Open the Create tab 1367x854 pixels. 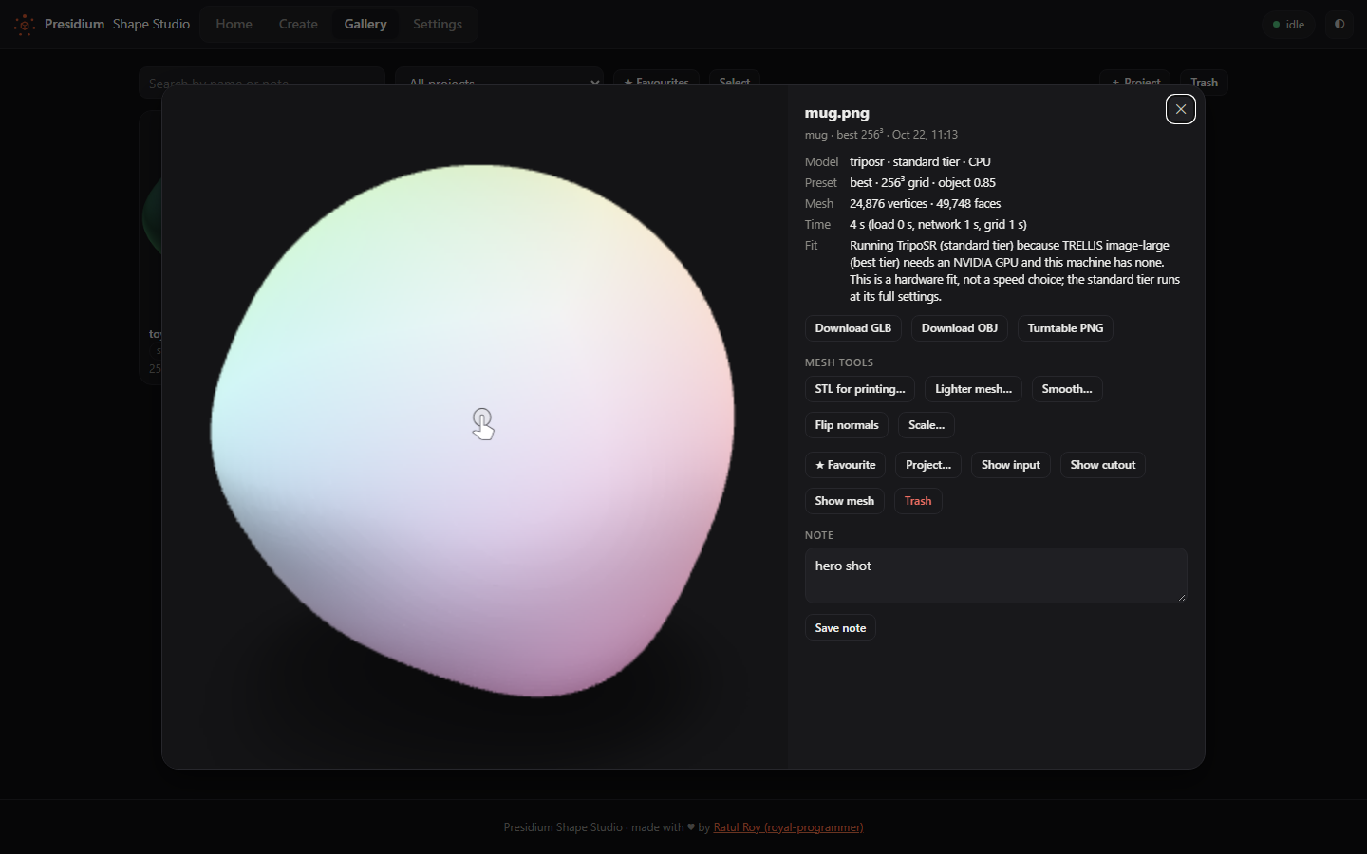point(298,24)
